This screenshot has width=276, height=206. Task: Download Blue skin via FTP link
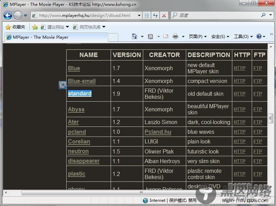pyautogui.click(x=258, y=68)
